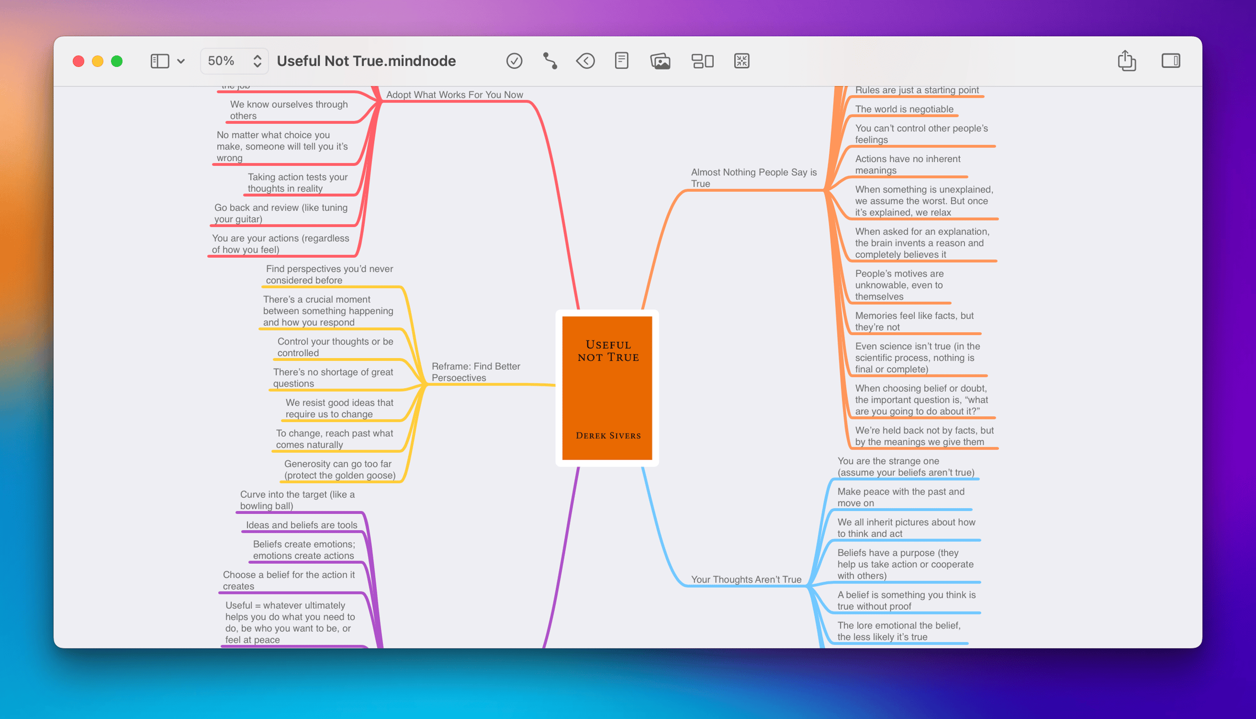Select node You are your actions
This screenshot has height=719, width=1256.
280,244
